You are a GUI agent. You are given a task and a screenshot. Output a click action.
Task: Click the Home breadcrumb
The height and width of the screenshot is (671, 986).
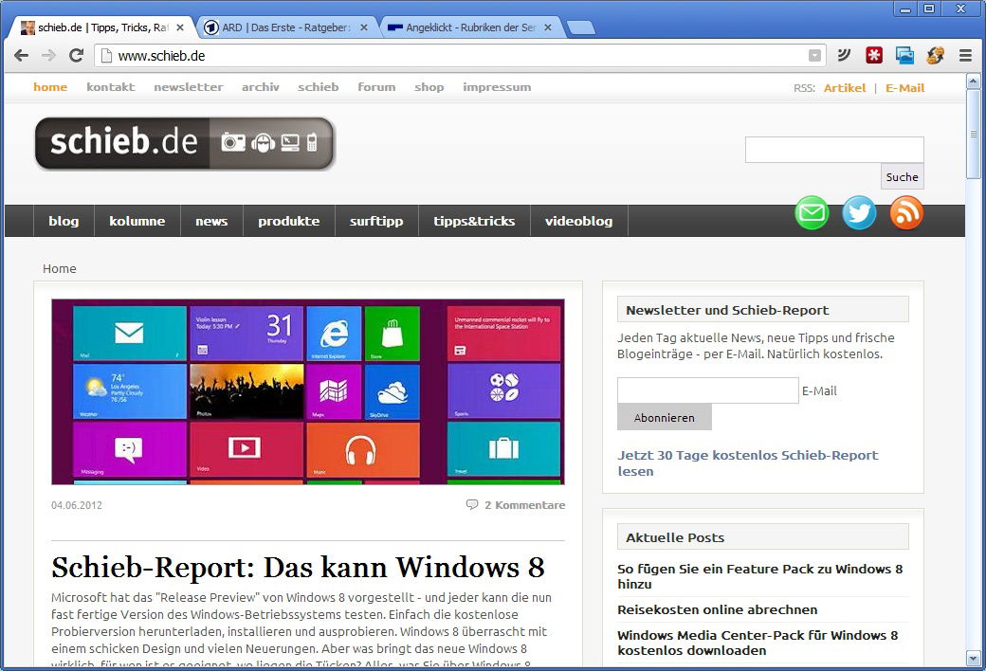coord(59,268)
